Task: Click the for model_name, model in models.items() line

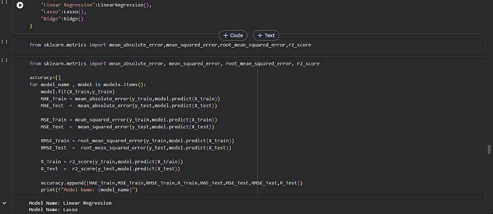Action: [88, 85]
